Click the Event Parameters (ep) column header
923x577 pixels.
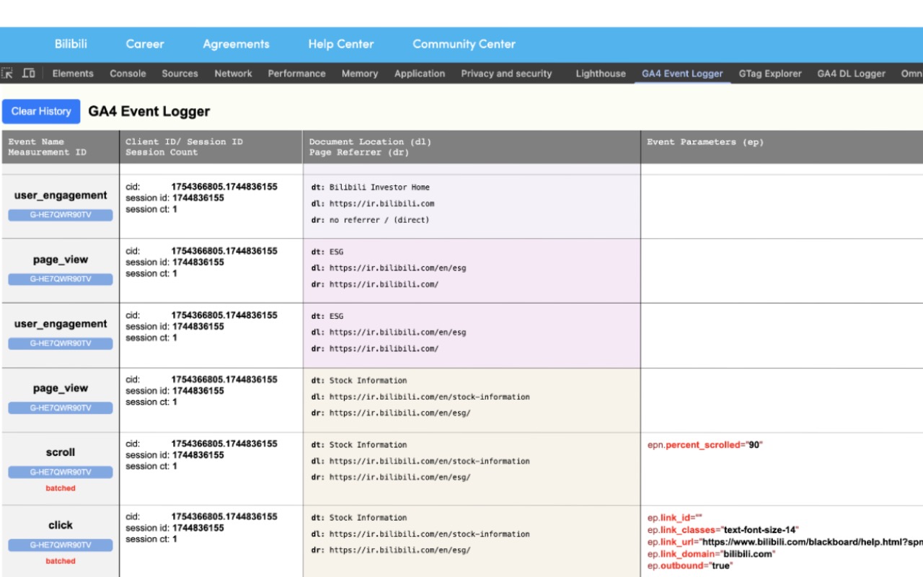point(782,147)
